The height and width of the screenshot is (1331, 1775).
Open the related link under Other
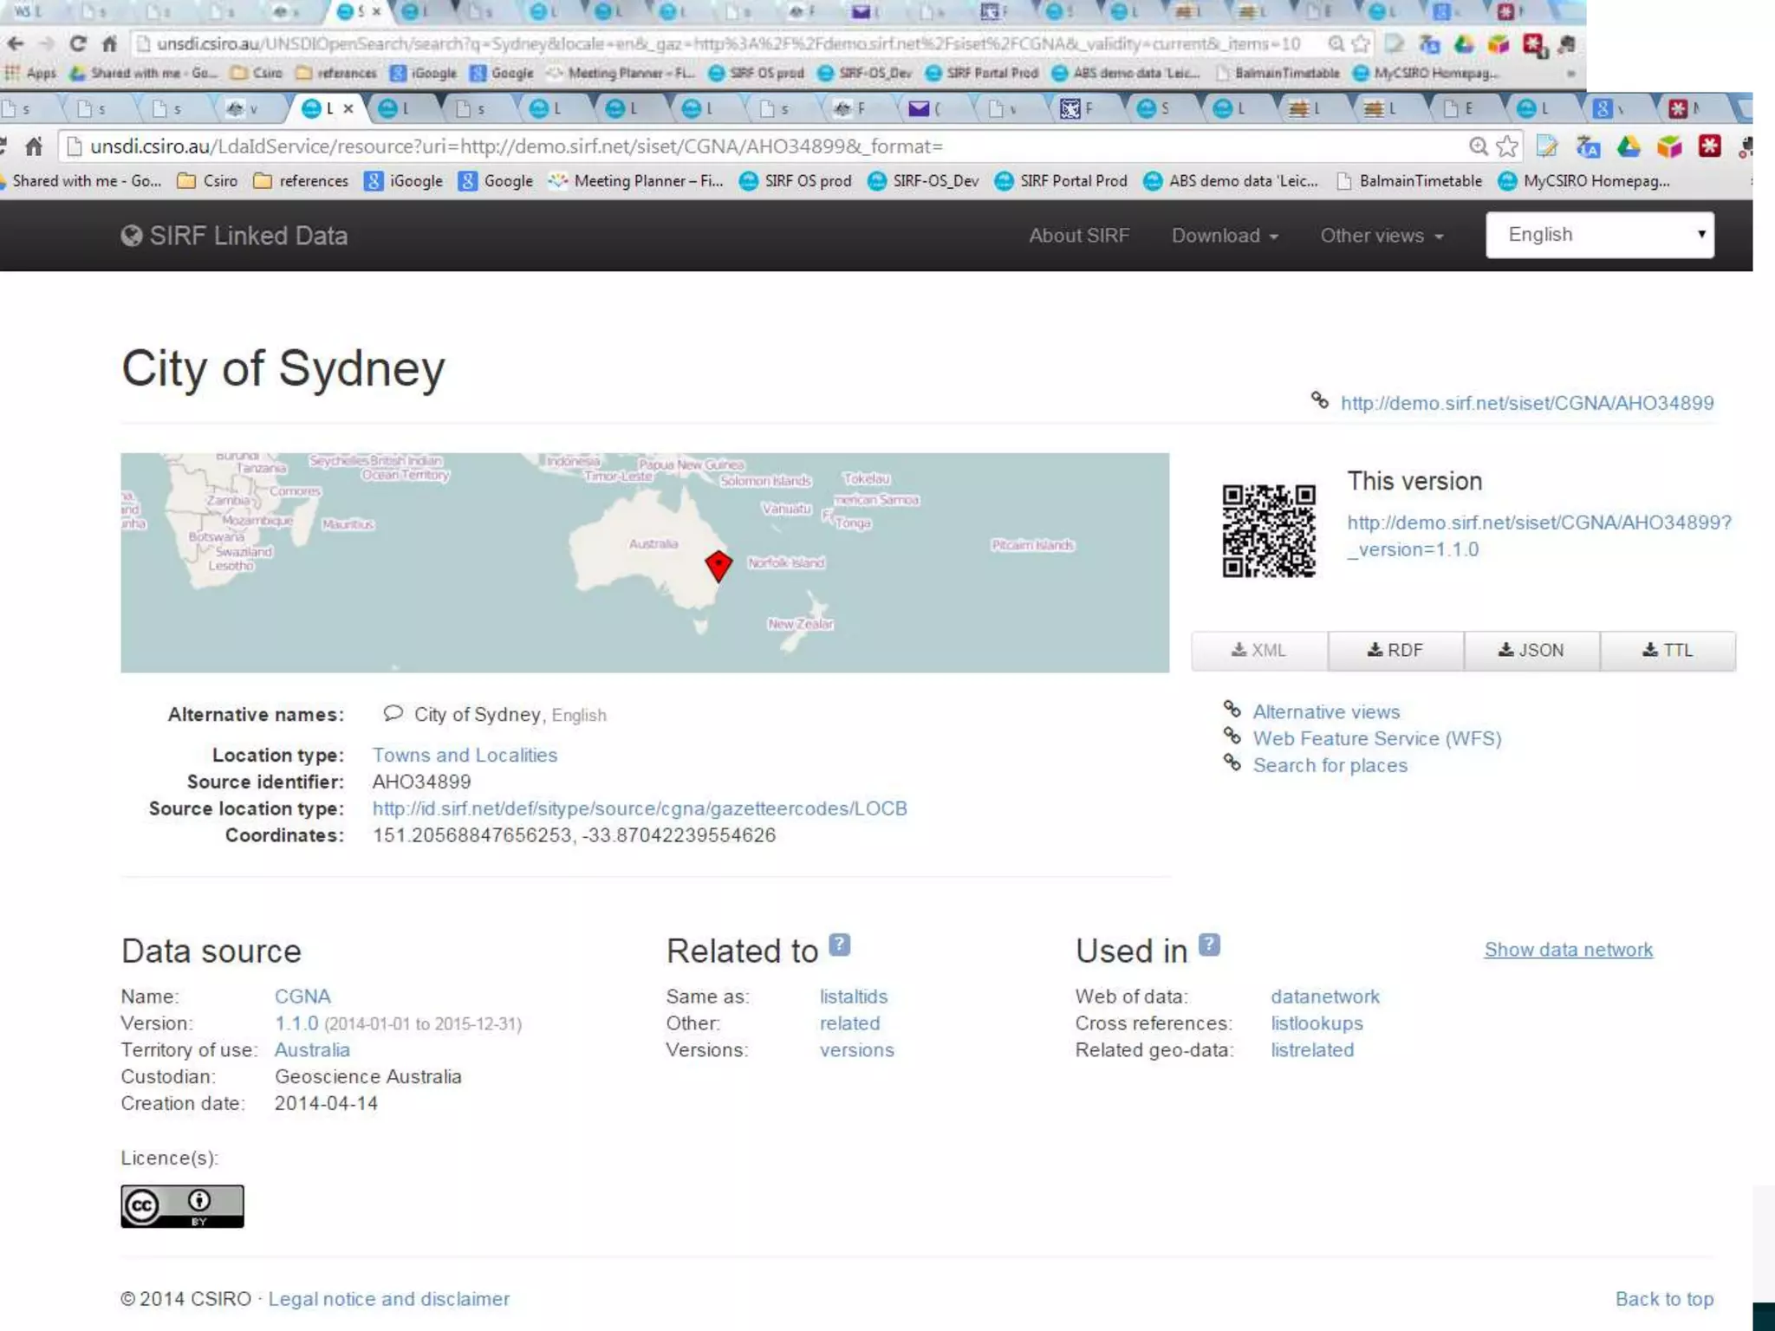point(849,1024)
